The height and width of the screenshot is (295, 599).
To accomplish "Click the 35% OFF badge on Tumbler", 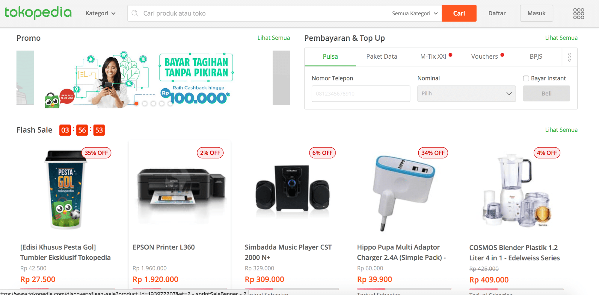I will 96,153.
